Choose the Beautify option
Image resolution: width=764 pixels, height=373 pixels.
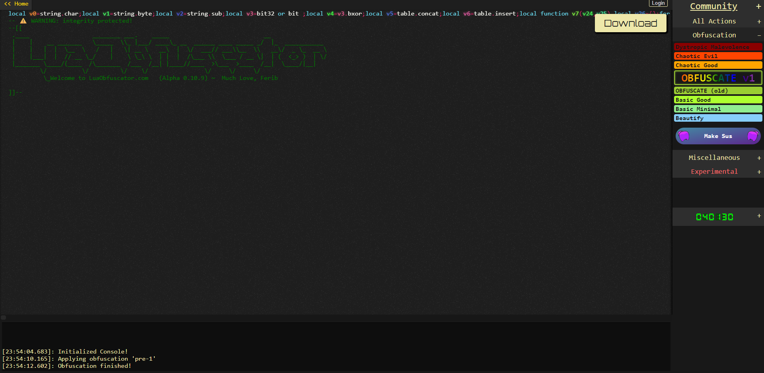718,118
